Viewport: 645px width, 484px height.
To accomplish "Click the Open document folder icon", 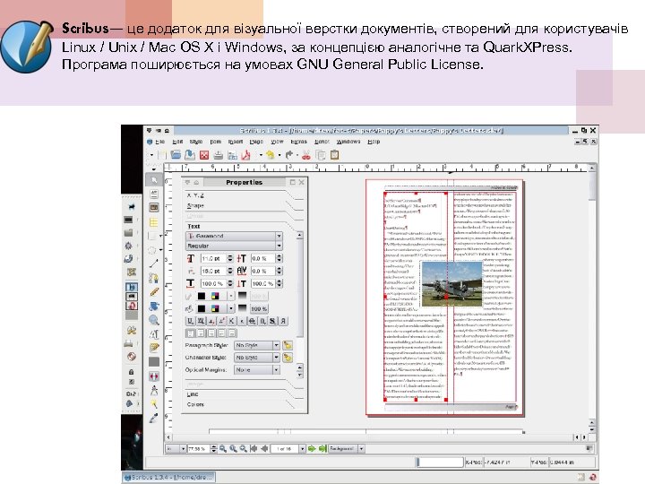I will click(176, 155).
